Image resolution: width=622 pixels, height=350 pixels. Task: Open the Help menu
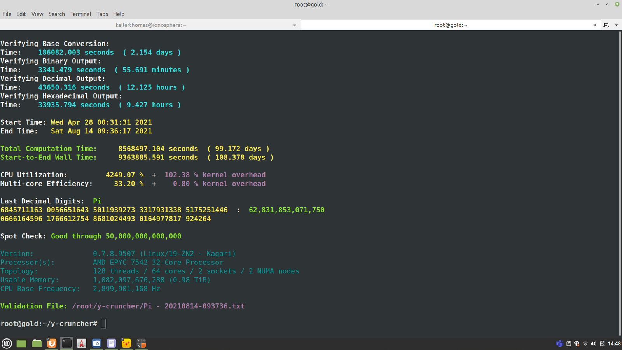[119, 14]
